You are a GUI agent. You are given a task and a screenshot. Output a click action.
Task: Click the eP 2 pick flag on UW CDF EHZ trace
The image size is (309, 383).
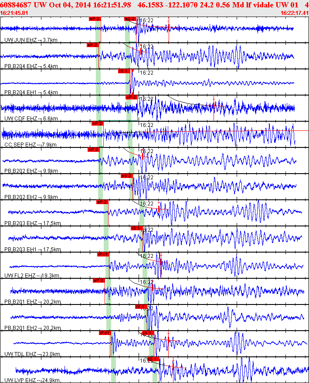tap(132, 97)
